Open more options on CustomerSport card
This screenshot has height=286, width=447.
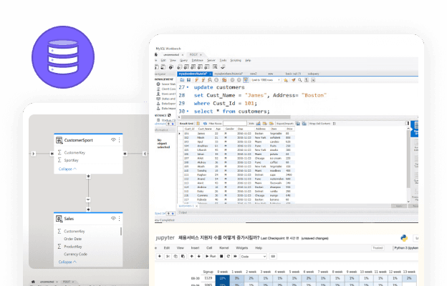[x=119, y=139]
